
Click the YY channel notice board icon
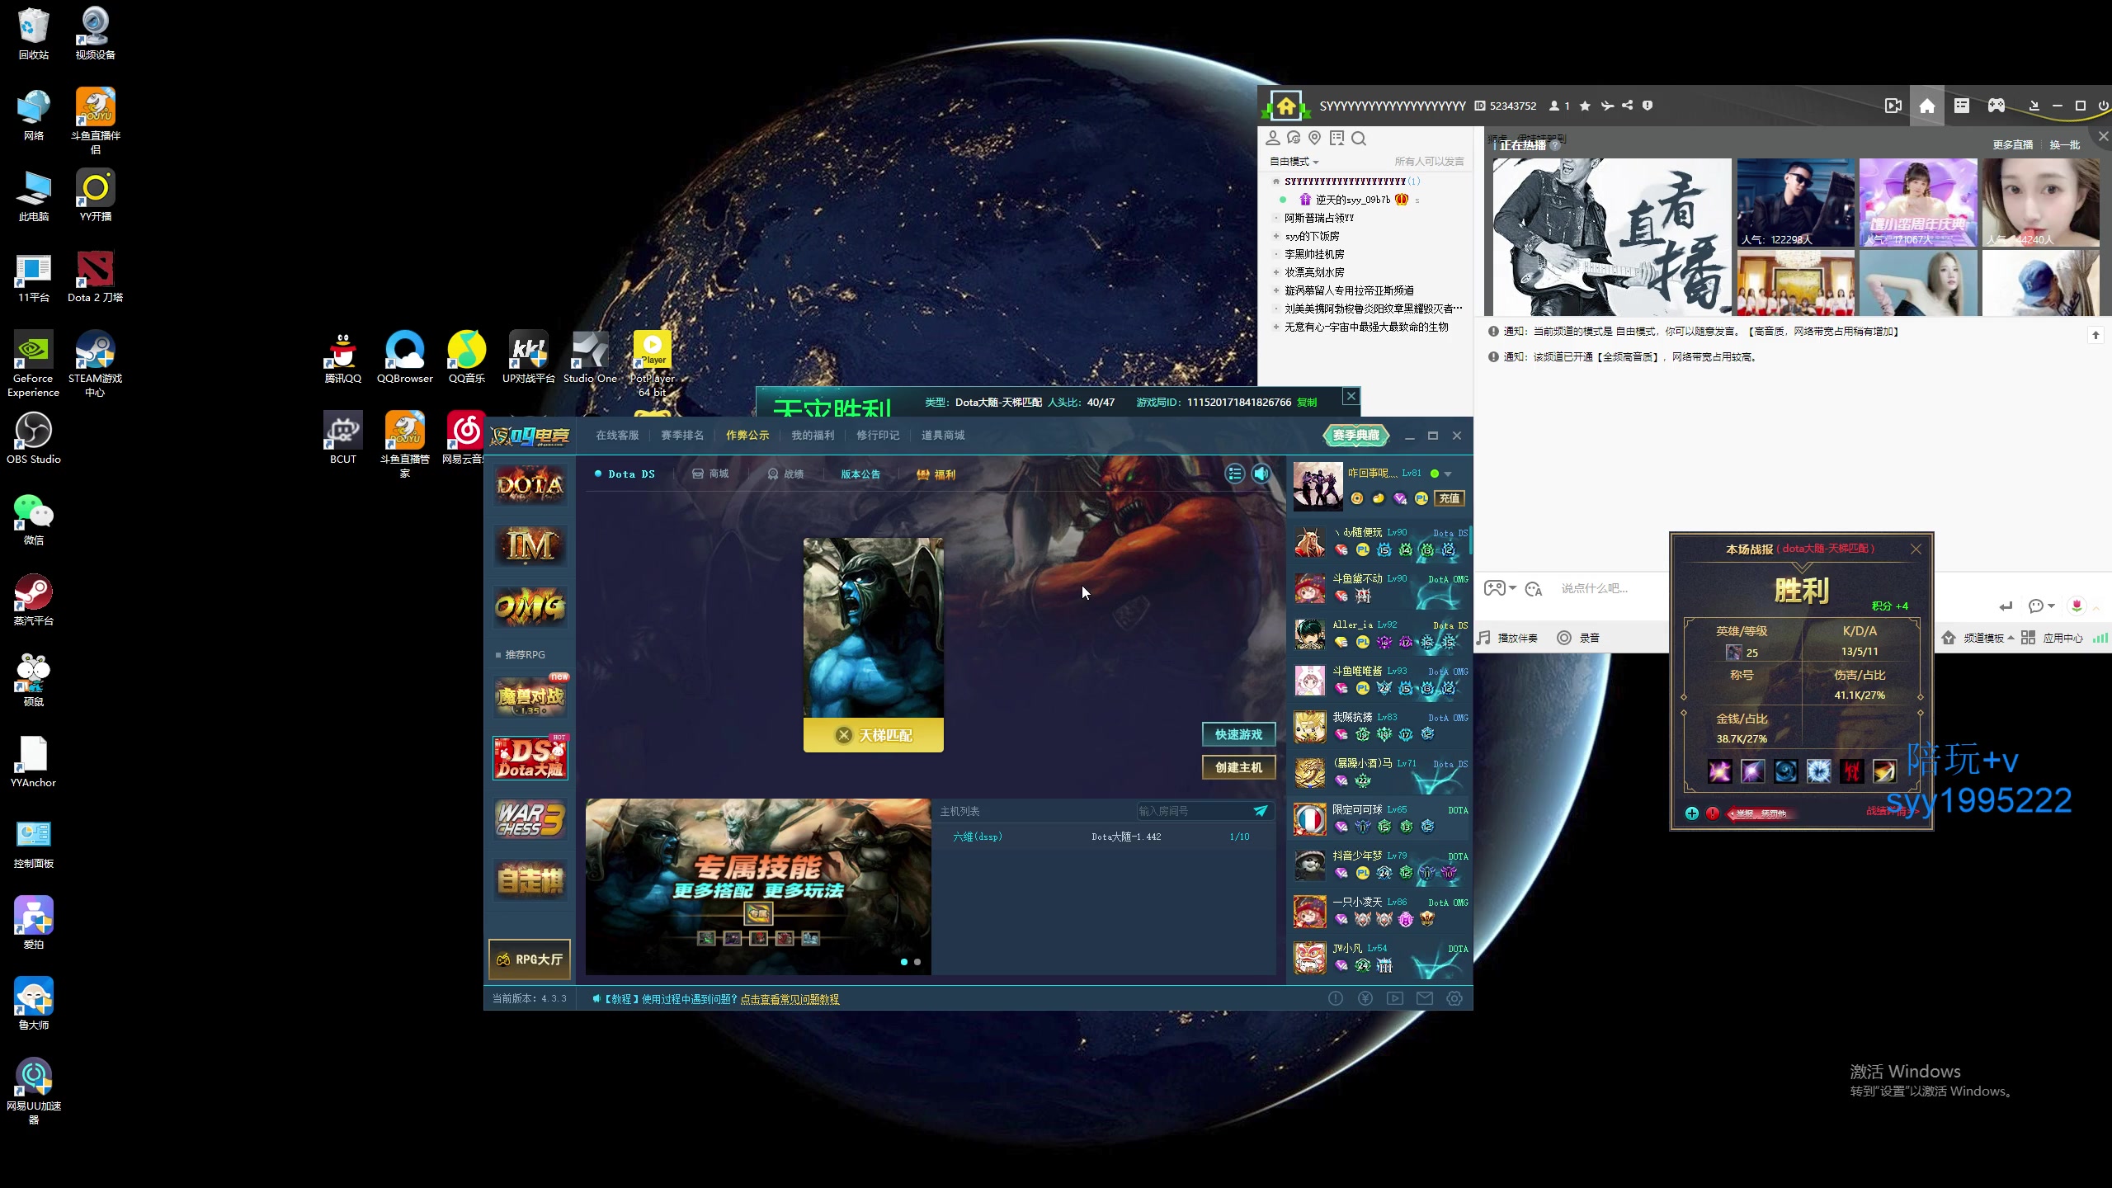(1336, 138)
